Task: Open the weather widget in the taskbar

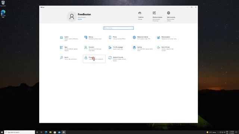Action: [x=211, y=133]
